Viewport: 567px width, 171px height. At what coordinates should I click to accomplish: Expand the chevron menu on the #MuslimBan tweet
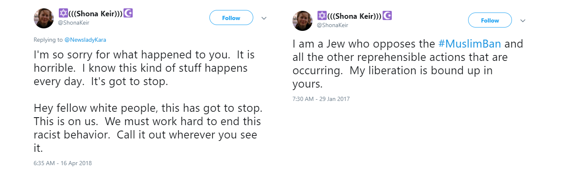click(x=522, y=20)
